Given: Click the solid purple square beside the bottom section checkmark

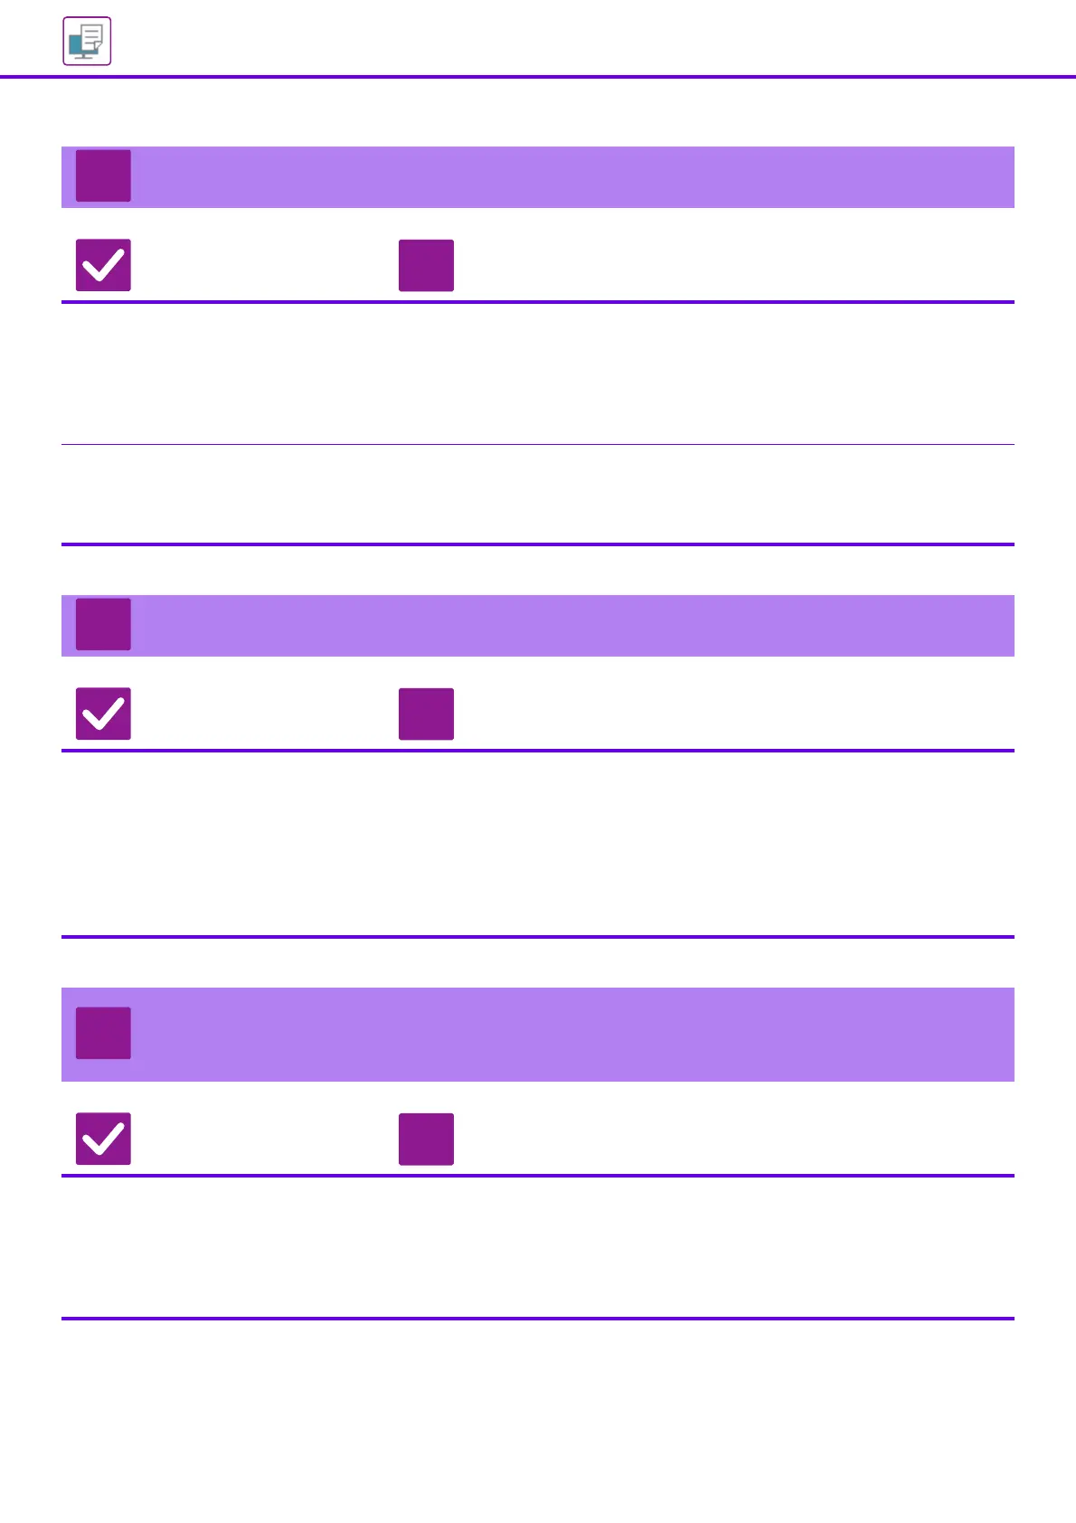Looking at the screenshot, I should (x=426, y=1139).
